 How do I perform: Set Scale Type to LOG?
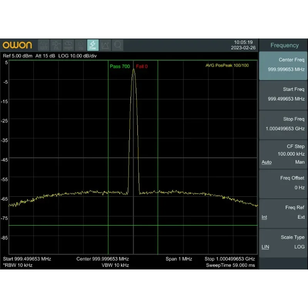tap(299, 247)
